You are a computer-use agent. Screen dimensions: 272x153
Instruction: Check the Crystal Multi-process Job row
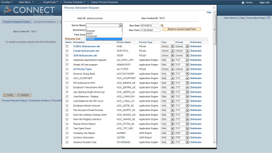coord(67,51)
